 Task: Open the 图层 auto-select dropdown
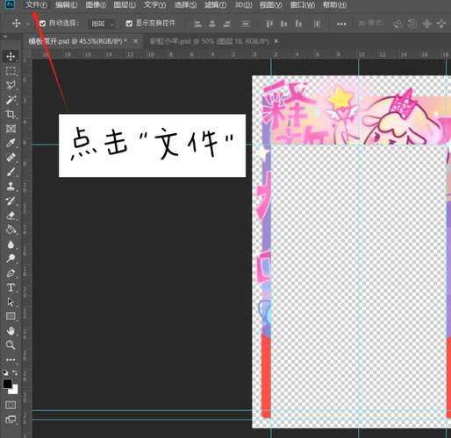tap(102, 24)
